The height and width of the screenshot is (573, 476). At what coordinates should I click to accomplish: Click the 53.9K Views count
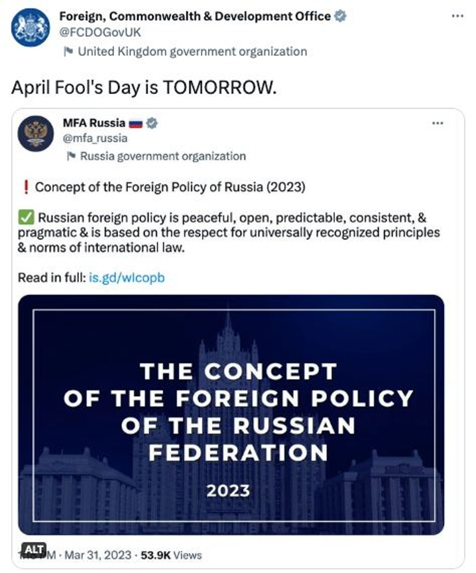point(172,555)
